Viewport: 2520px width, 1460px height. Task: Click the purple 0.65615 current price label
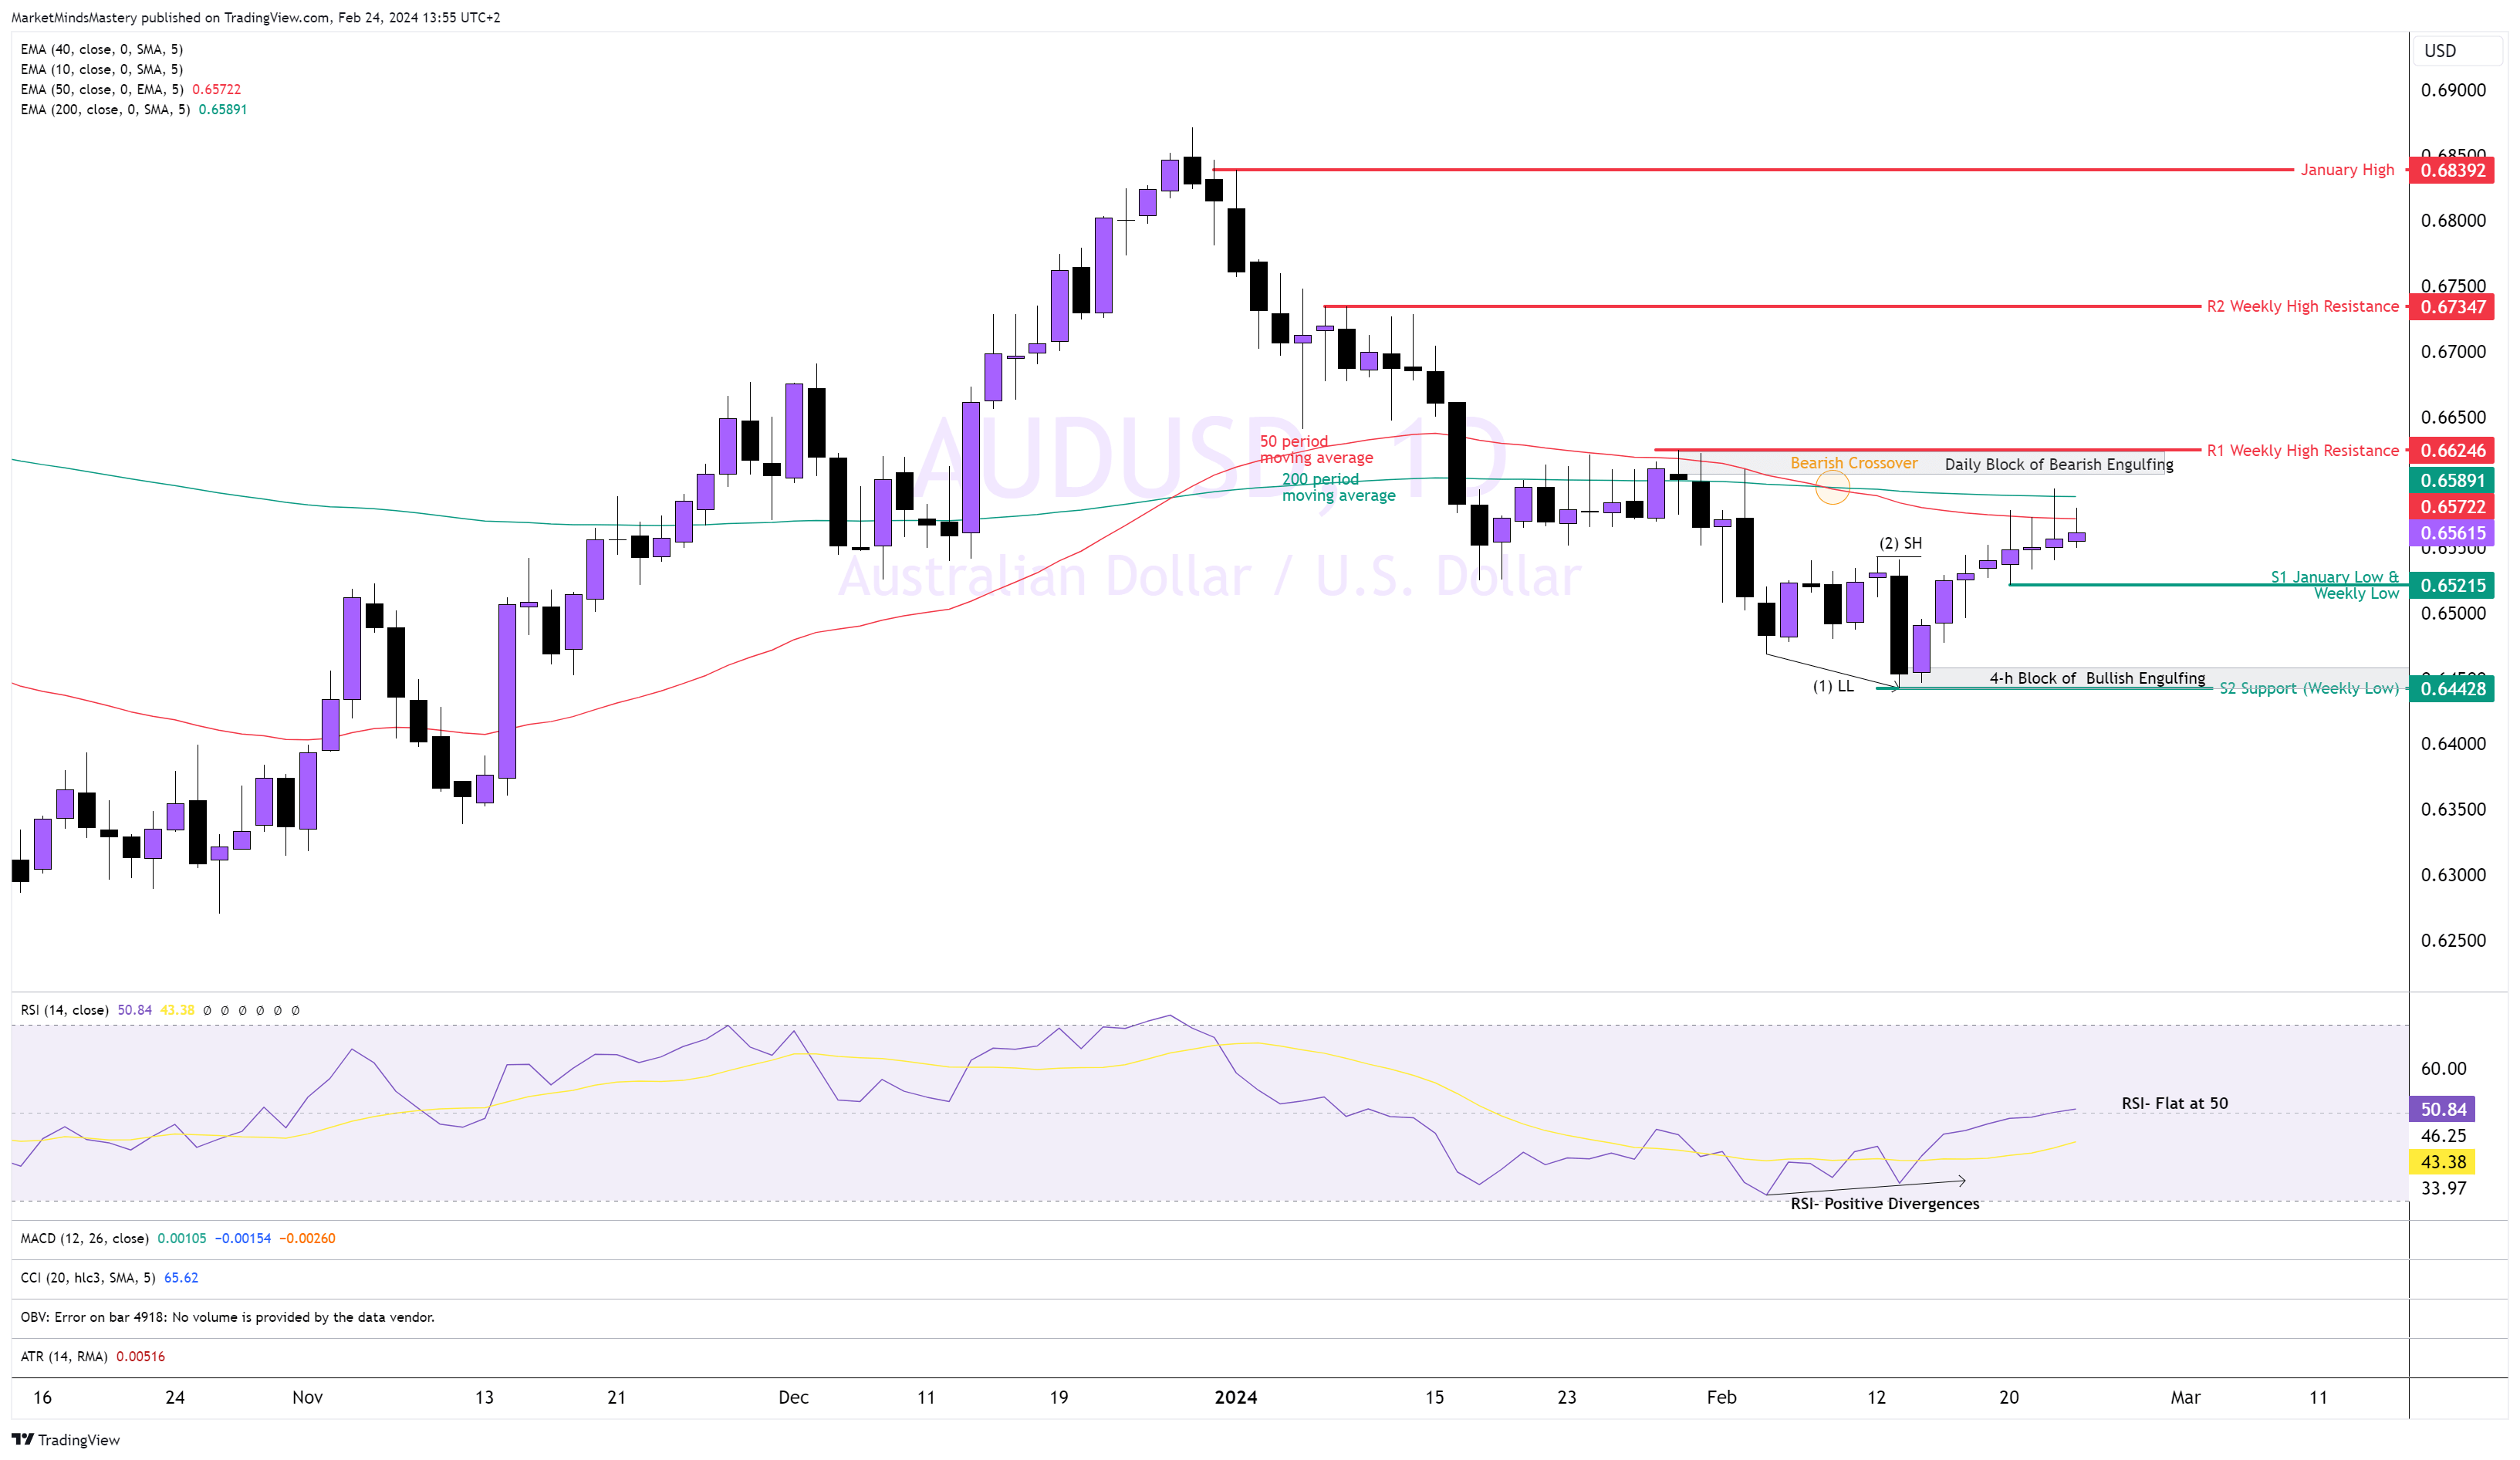(2452, 533)
